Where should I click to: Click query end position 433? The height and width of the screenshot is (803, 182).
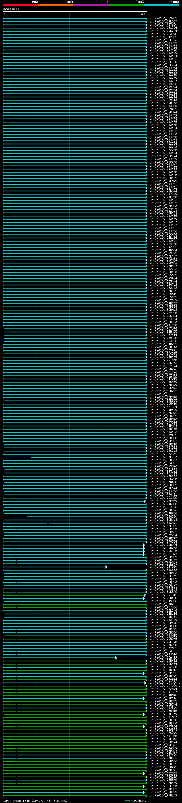point(143,14)
